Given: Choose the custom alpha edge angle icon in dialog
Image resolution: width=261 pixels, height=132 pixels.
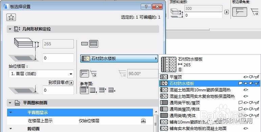Looking at the screenshot, I should click(x=93, y=73).
